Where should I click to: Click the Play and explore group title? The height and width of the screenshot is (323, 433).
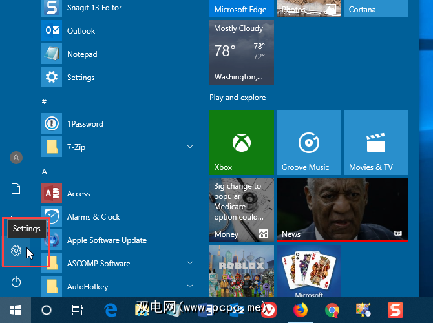(237, 98)
